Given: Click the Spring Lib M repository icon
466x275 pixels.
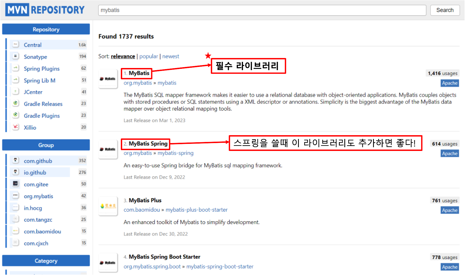Looking at the screenshot, I should 16,80.
